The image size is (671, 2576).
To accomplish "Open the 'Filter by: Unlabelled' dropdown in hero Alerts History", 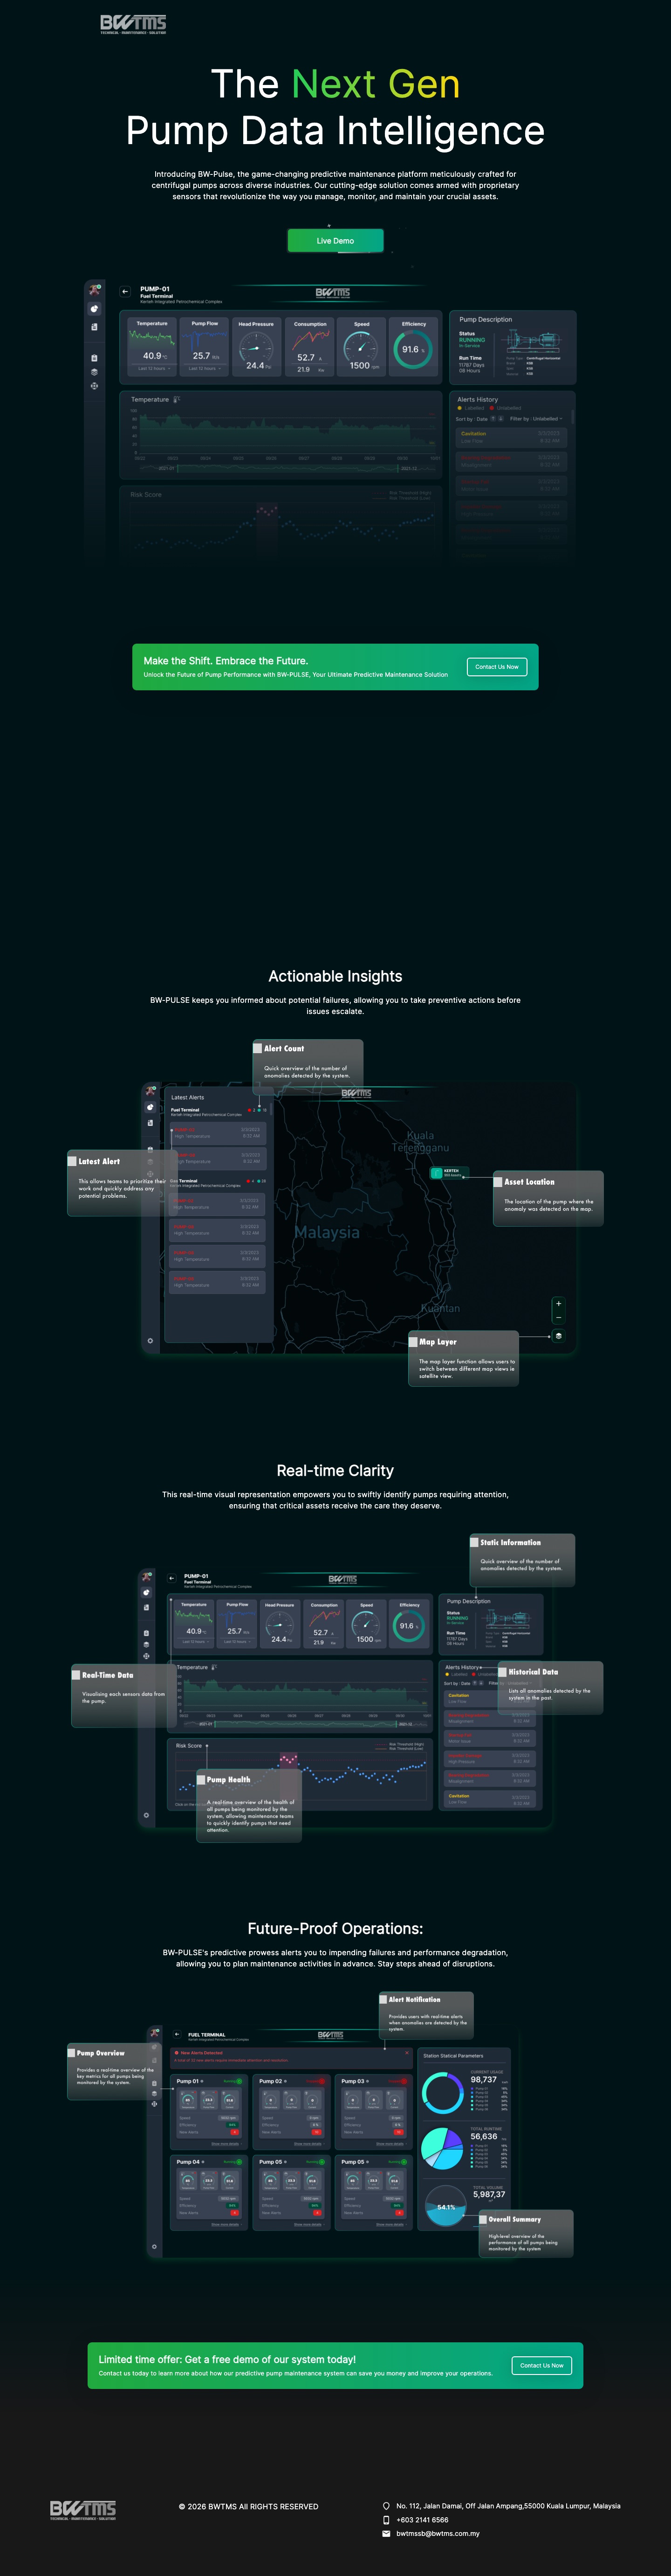I will coord(536,419).
